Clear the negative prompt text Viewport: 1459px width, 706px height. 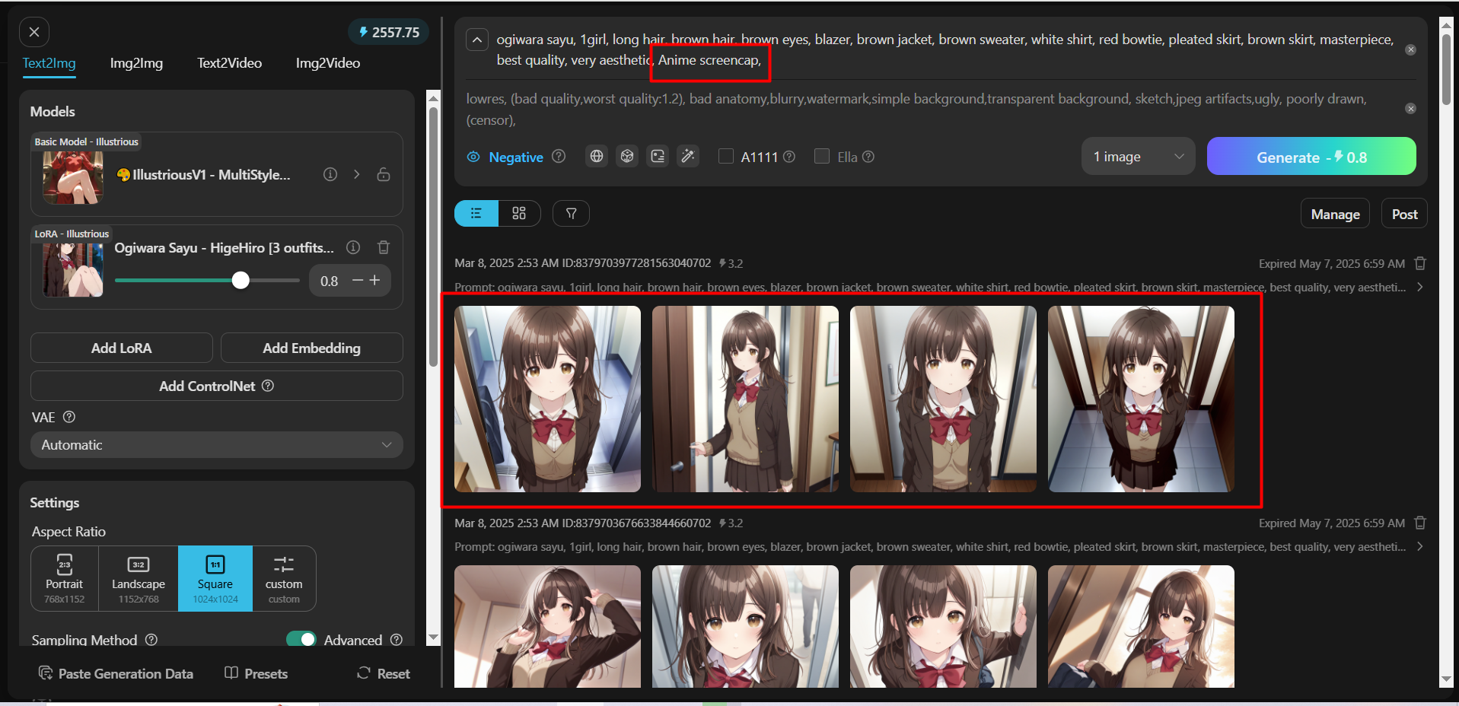(x=1410, y=109)
